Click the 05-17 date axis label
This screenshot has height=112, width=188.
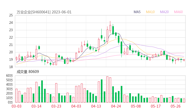coord(156,106)
